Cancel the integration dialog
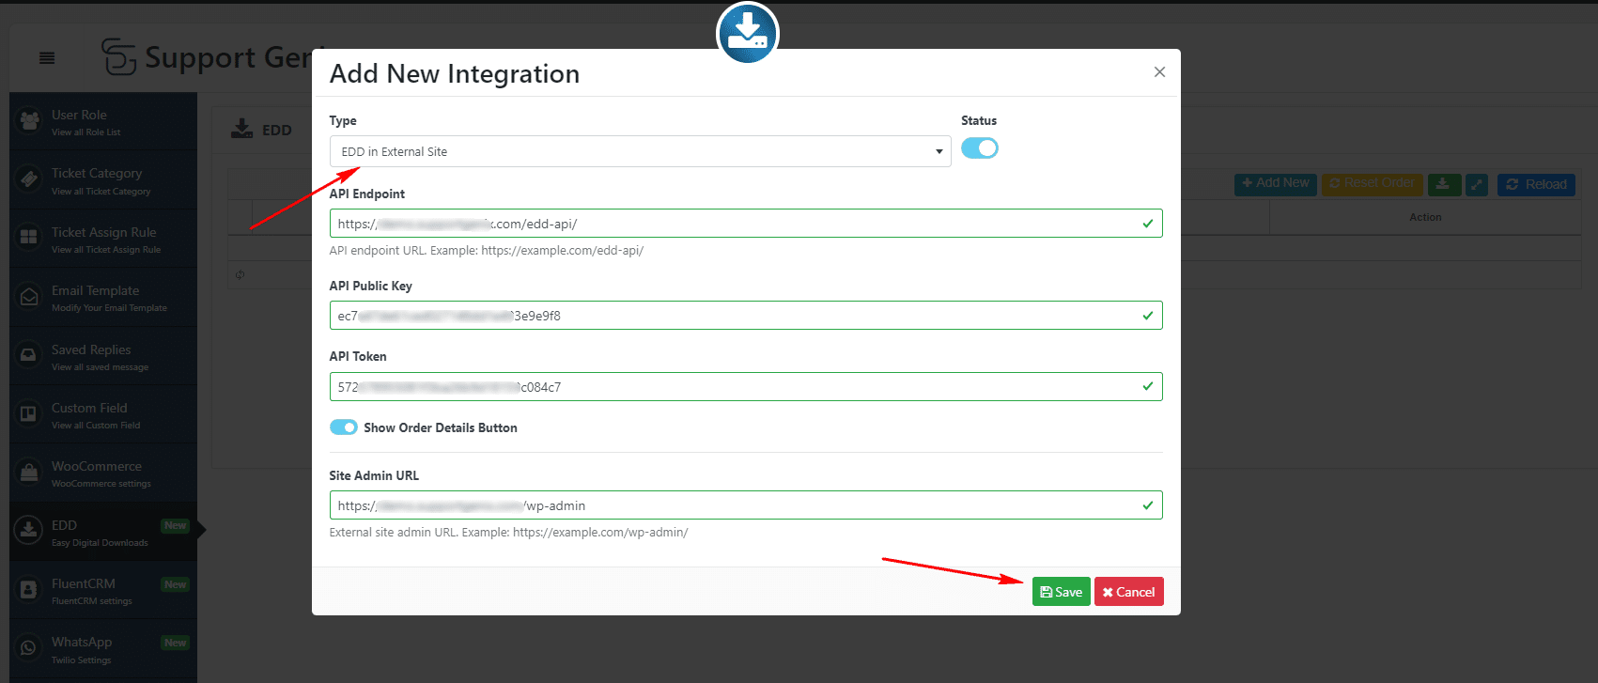The height and width of the screenshot is (683, 1598). point(1129,592)
